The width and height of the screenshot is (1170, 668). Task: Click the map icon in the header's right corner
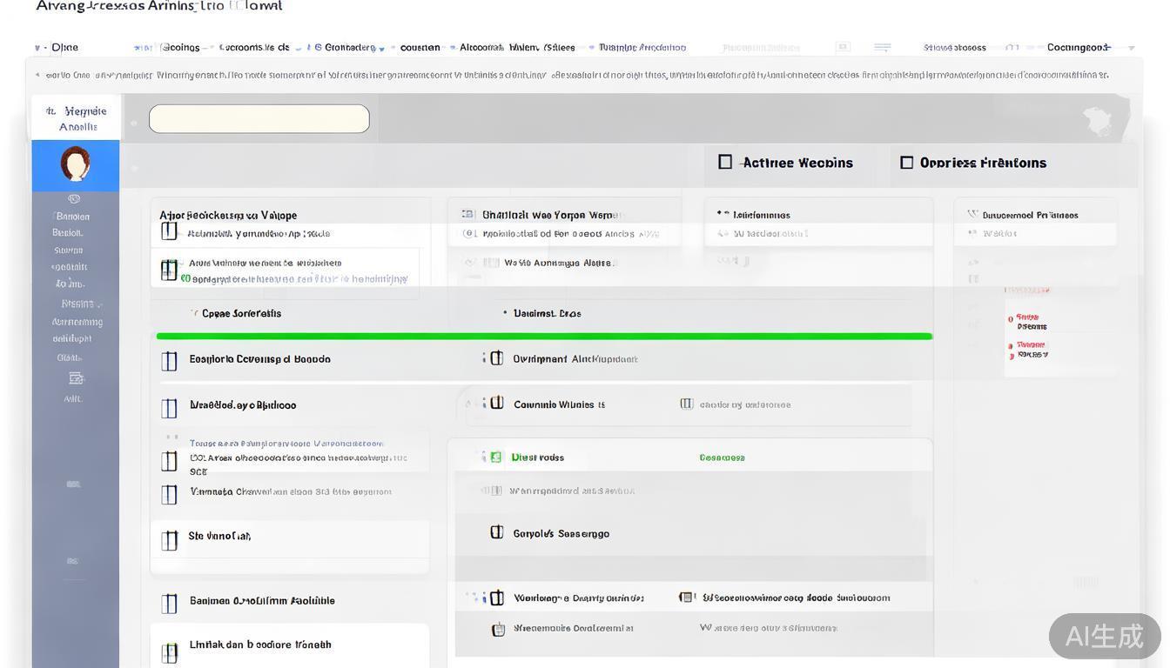(x=1097, y=120)
